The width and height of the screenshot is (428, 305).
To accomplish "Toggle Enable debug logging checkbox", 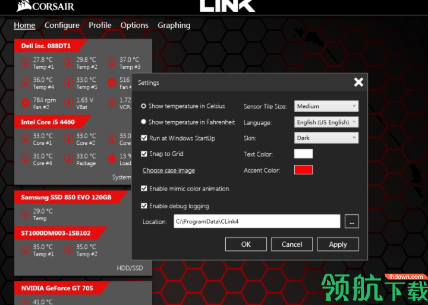I will click(x=144, y=206).
